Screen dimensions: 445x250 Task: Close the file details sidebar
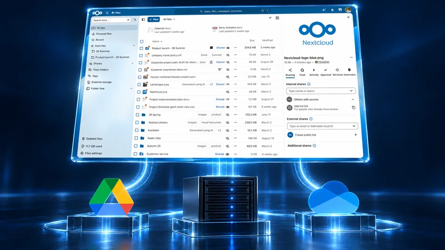coord(348,17)
